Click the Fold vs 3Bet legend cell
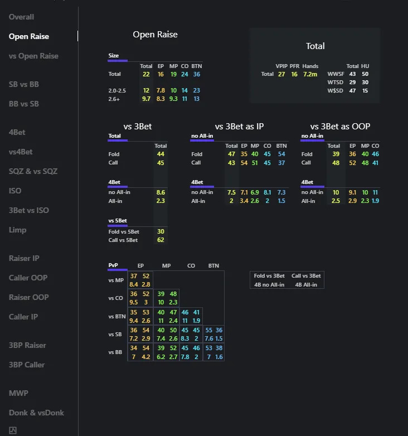 point(269,276)
